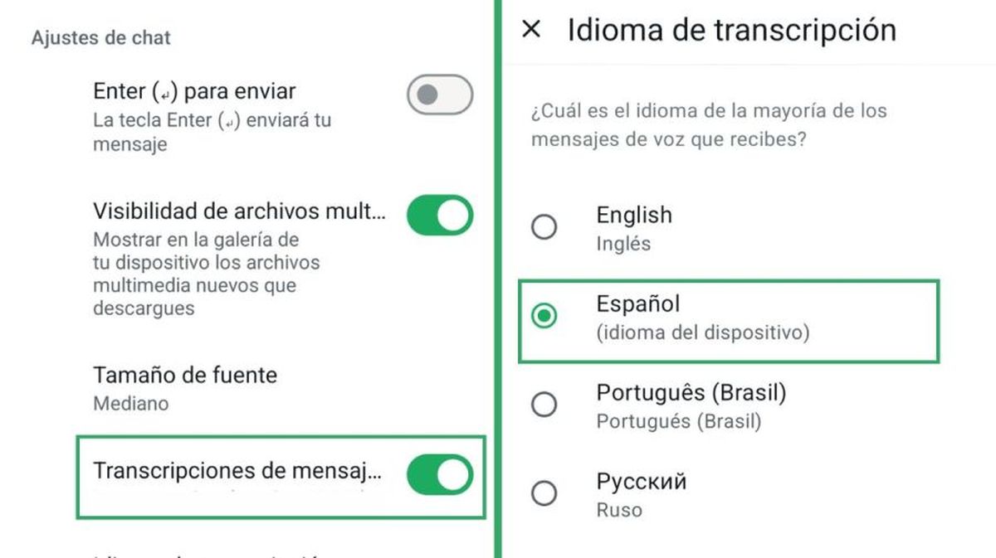Click the 'Ajustes de chat' header
The width and height of the screenshot is (996, 558).
(x=100, y=37)
